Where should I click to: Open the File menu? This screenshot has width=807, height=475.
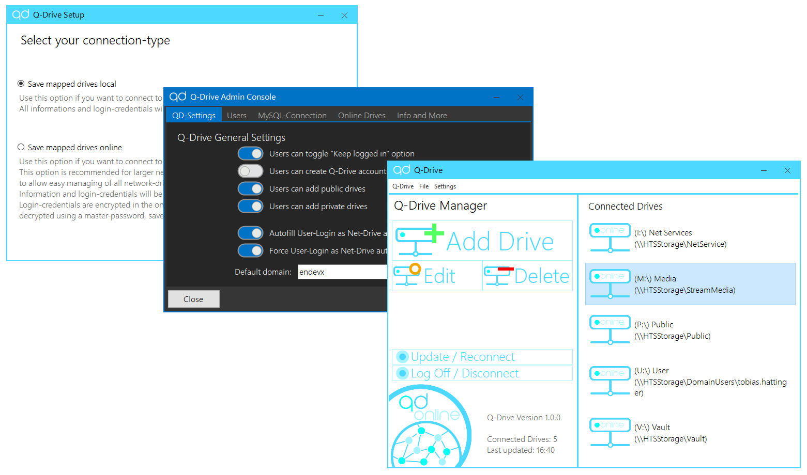pos(424,186)
